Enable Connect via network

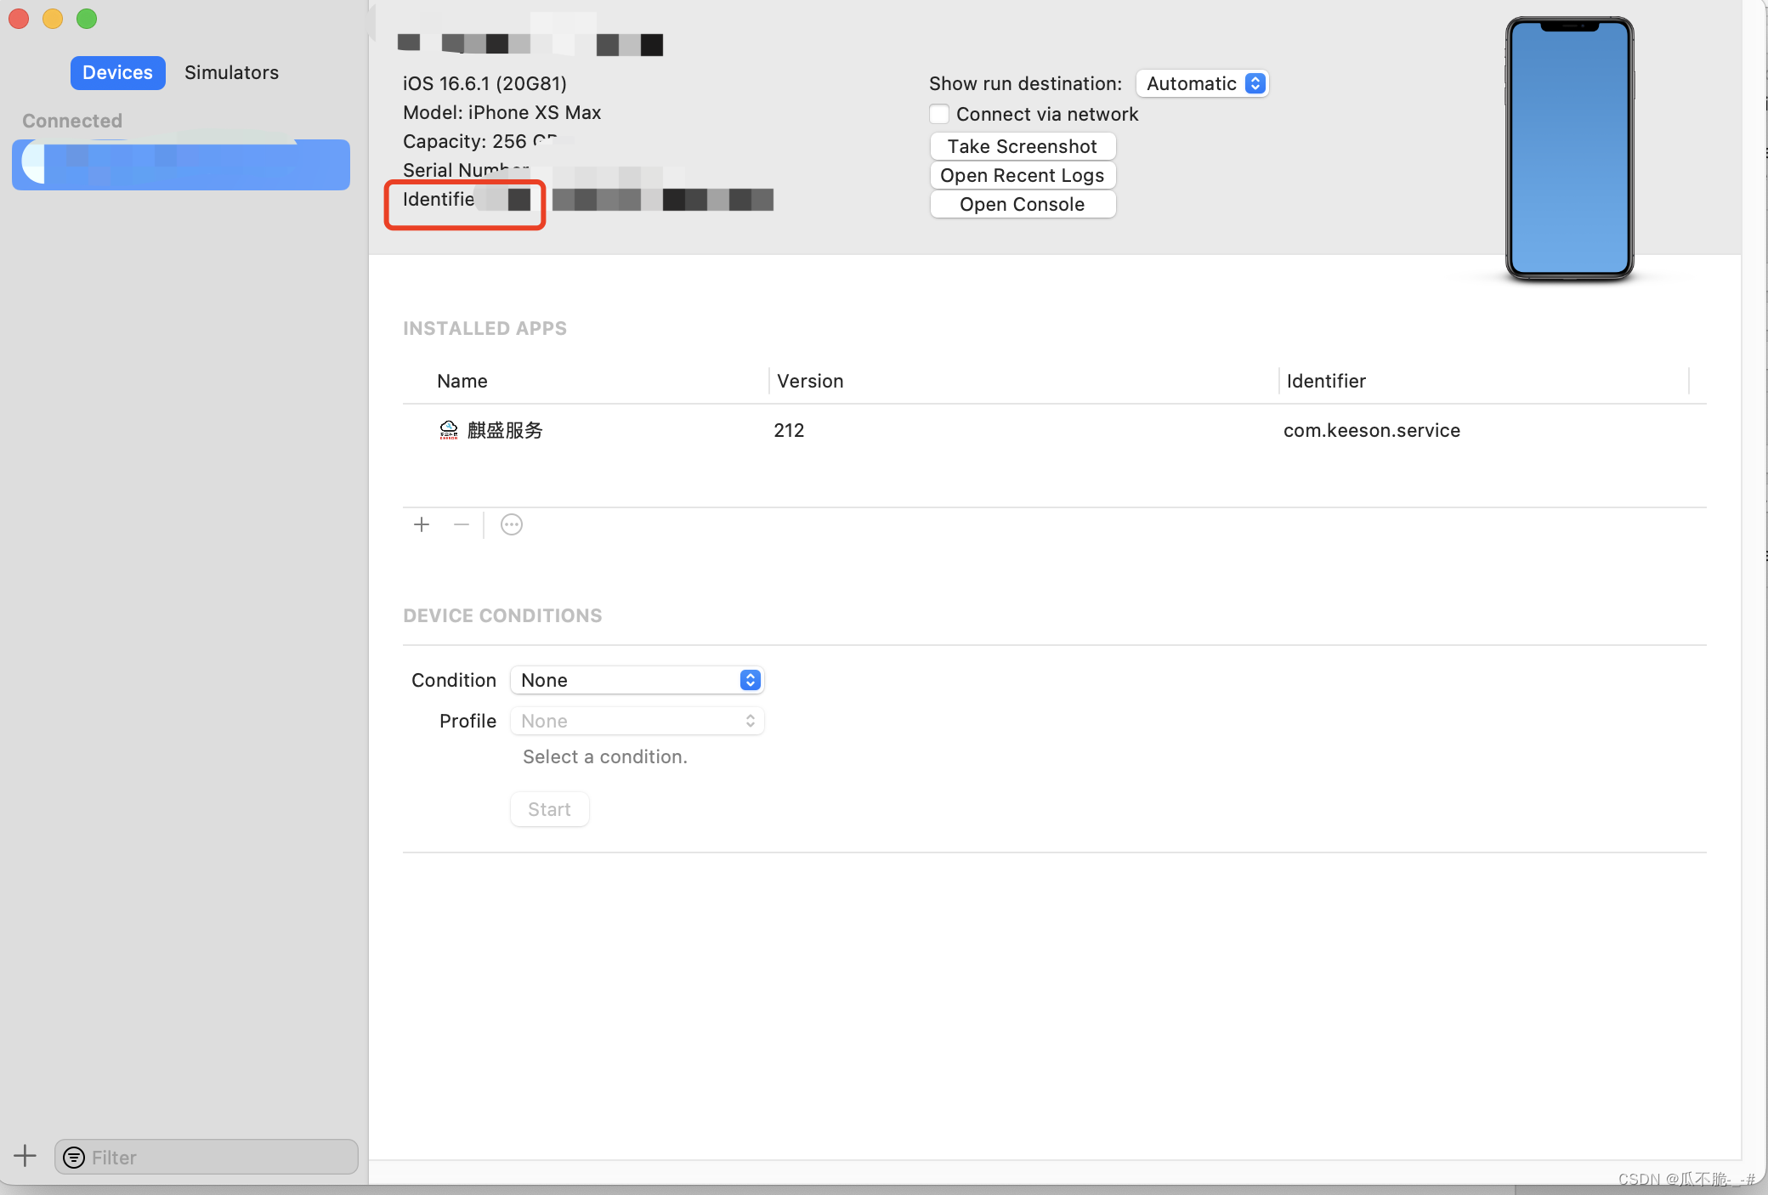pos(938,113)
